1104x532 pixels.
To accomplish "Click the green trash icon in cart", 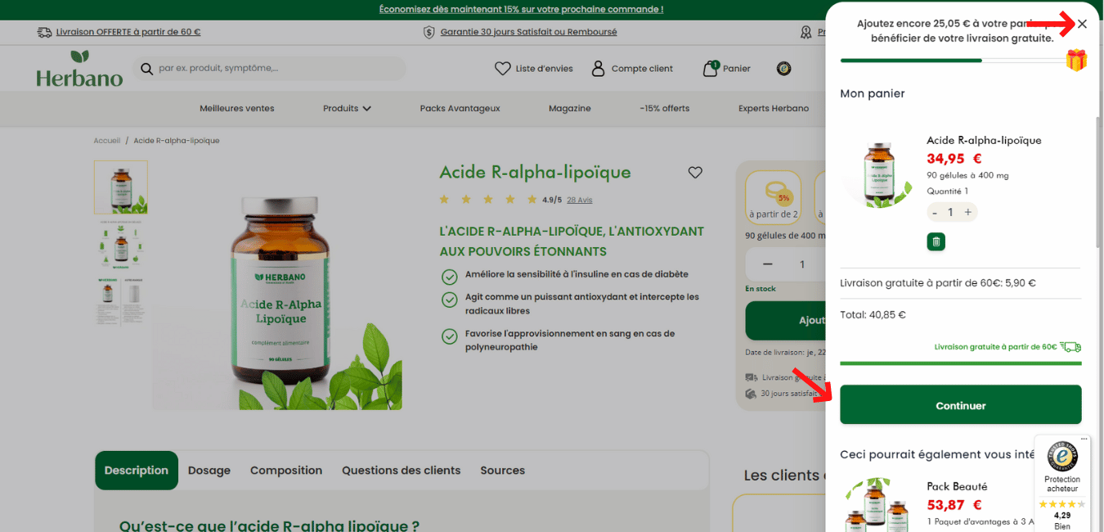I will point(936,241).
